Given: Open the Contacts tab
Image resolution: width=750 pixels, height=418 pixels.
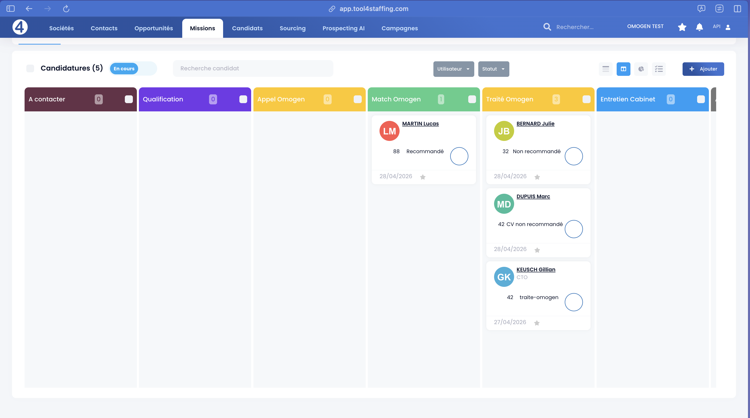Looking at the screenshot, I should point(104,28).
